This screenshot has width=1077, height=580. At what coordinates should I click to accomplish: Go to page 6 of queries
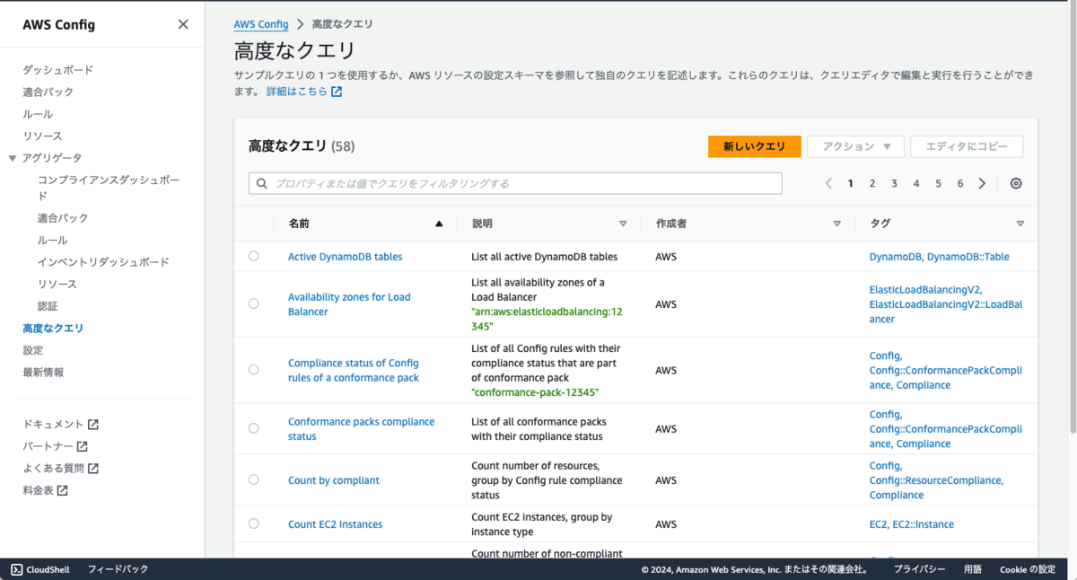point(959,183)
